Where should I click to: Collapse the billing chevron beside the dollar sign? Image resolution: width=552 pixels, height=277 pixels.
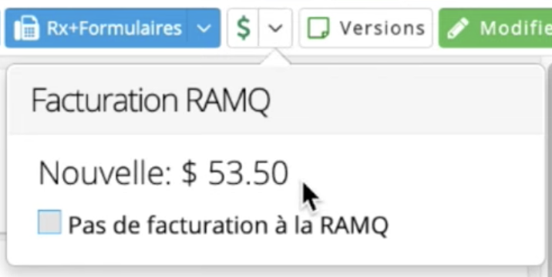[x=275, y=28]
